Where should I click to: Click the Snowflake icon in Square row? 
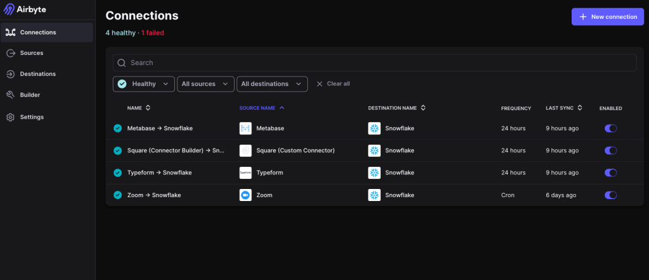[x=374, y=150]
